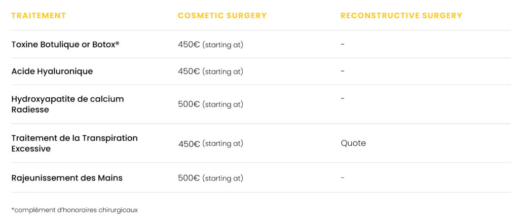Click the registered trademark symbol after Botox
The image size is (519, 222).
[x=117, y=43]
